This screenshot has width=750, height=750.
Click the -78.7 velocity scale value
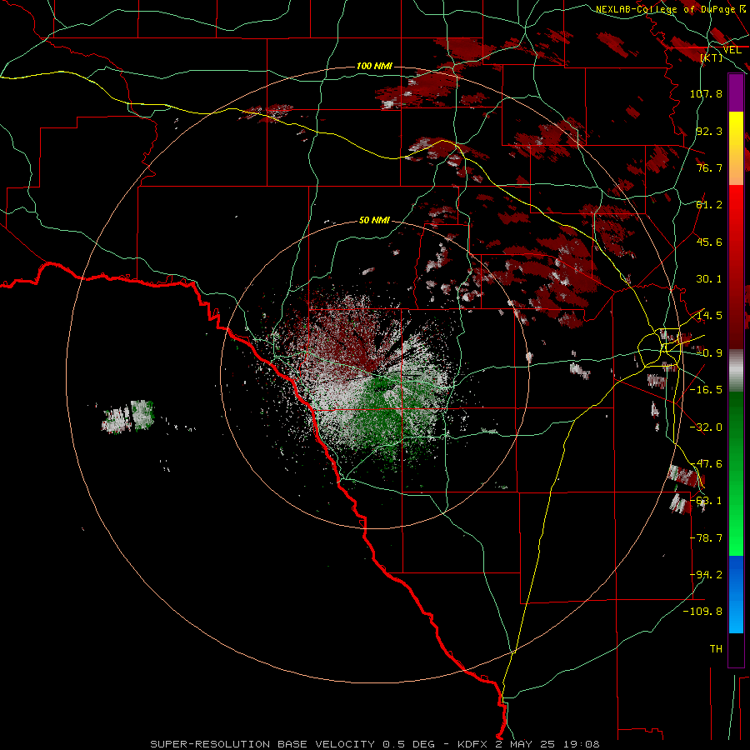click(x=706, y=538)
